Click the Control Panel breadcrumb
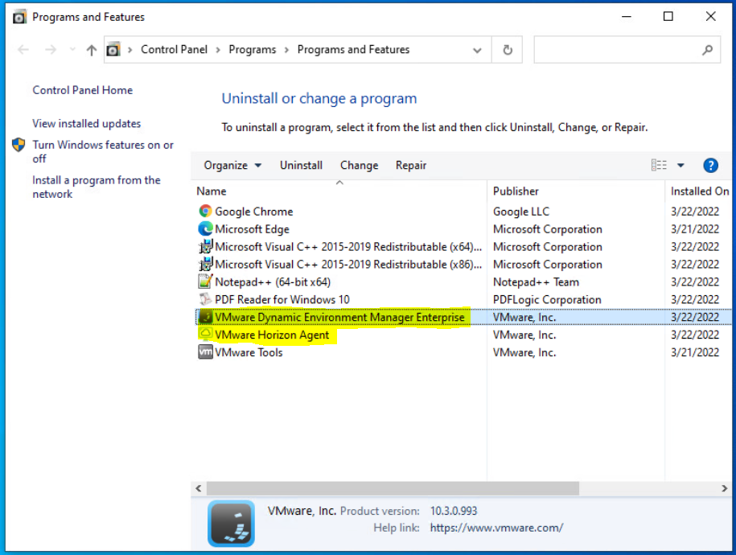The height and width of the screenshot is (555, 736). tap(174, 49)
